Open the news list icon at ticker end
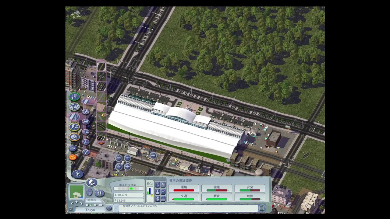This screenshot has width=390, height=219. click(262, 208)
